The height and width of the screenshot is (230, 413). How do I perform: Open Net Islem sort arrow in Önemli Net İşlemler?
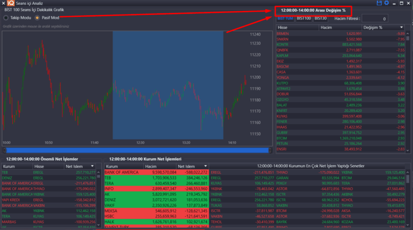(92, 166)
